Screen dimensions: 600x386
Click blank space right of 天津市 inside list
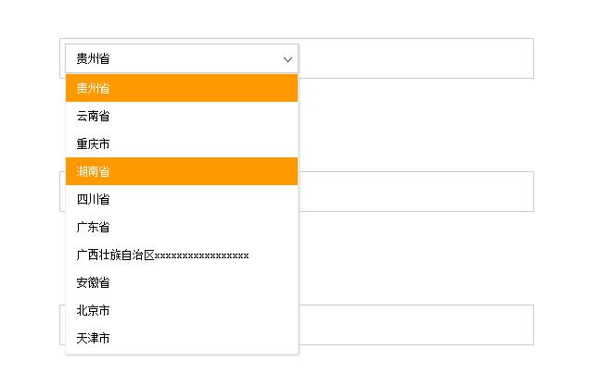(x=203, y=338)
